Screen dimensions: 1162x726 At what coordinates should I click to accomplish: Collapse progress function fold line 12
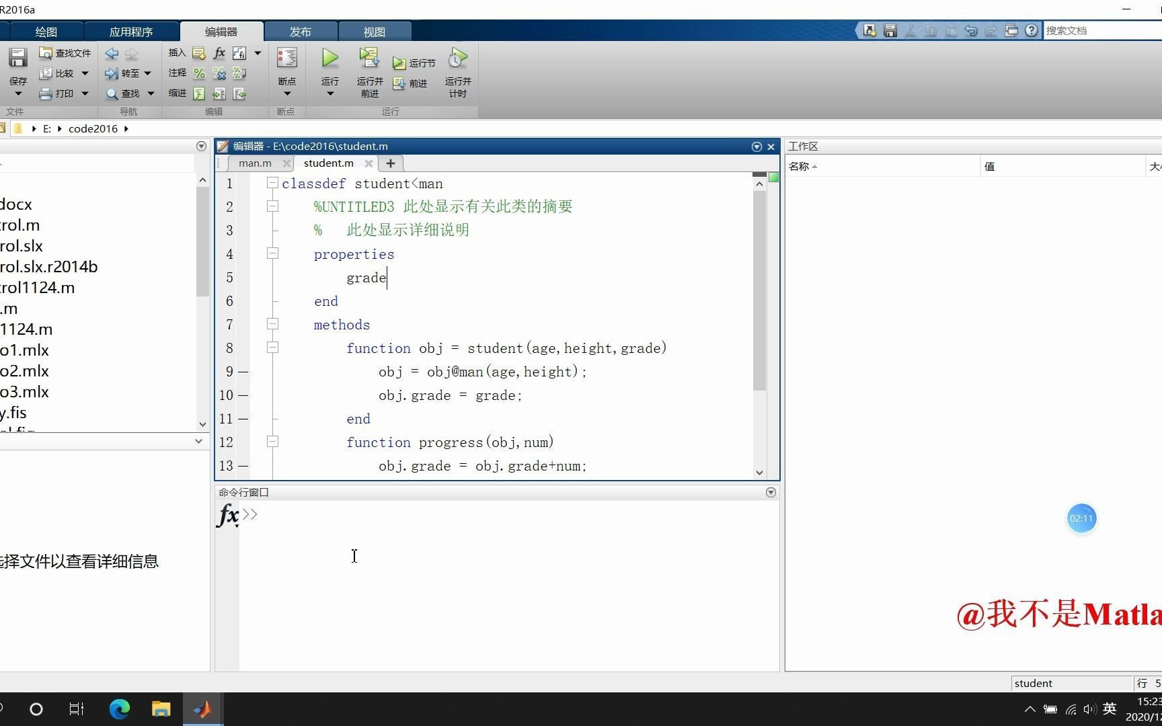(272, 442)
